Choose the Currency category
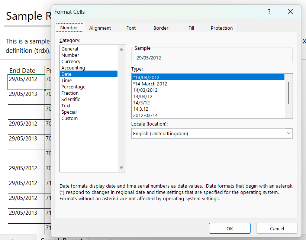 coord(71,62)
